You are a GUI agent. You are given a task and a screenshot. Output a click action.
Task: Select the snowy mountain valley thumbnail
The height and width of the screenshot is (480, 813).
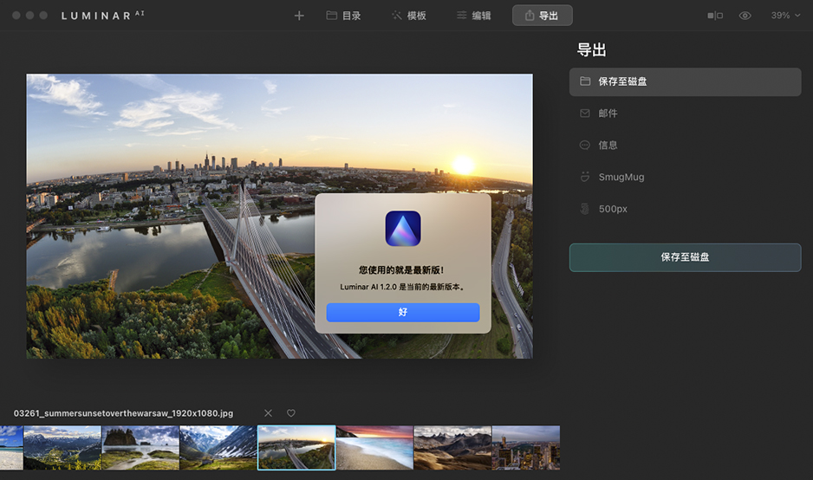tap(62, 448)
